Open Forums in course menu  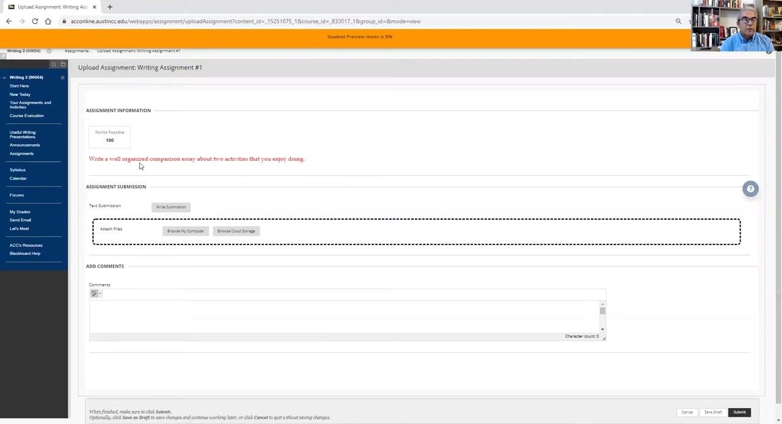(x=16, y=196)
